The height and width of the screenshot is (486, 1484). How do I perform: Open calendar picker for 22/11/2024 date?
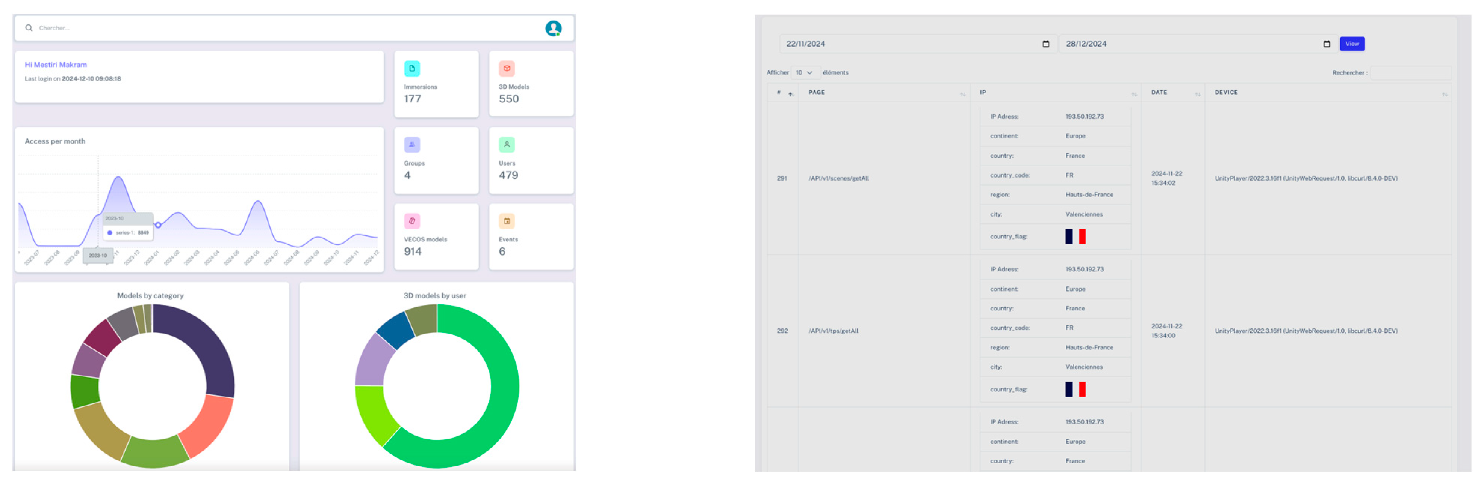pyautogui.click(x=1045, y=44)
